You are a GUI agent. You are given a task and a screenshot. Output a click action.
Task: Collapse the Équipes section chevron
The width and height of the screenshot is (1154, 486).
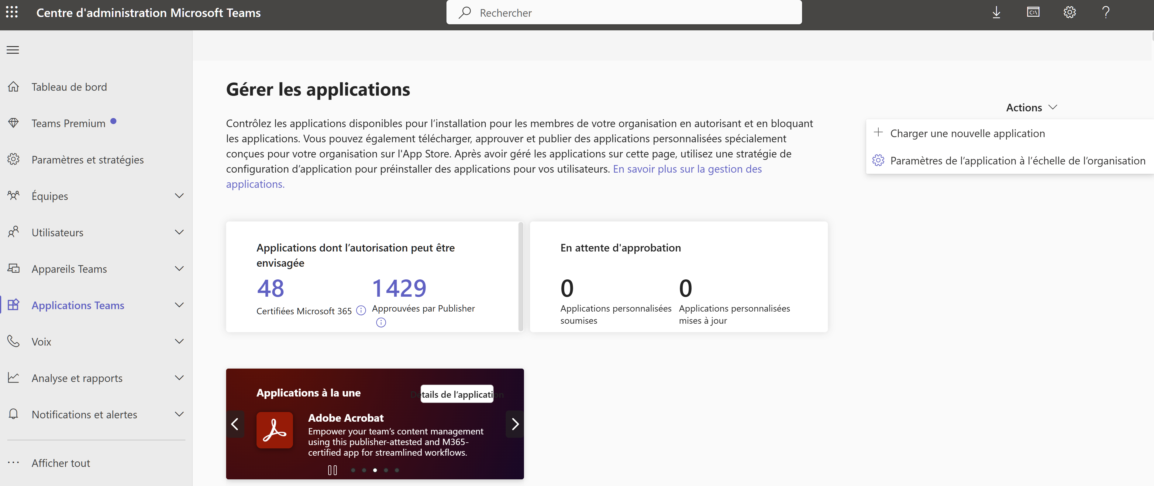(x=179, y=196)
